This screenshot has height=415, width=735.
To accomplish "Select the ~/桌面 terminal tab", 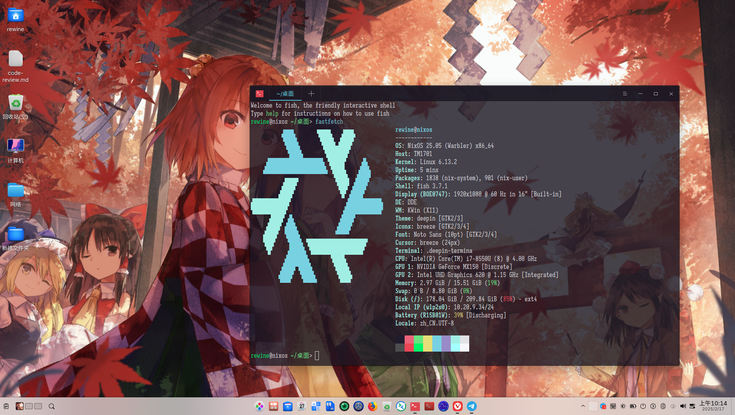I will pos(285,94).
